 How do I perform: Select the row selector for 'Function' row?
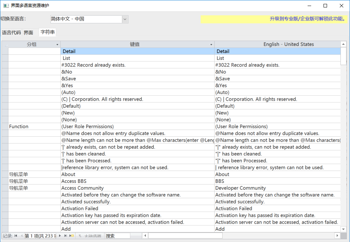click(x=5, y=126)
